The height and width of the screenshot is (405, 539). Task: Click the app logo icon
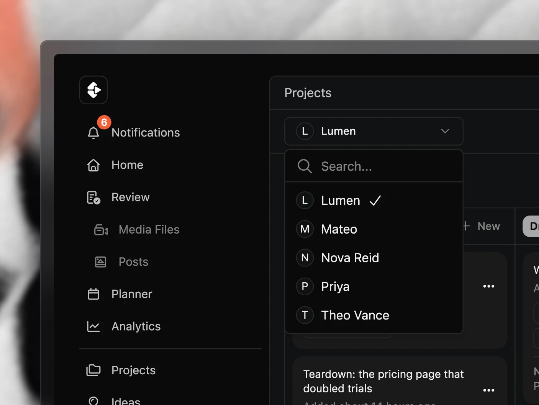[93, 90]
